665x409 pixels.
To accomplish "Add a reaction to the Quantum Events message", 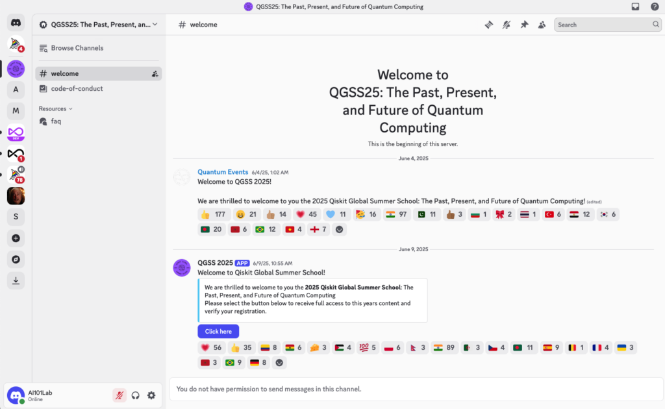I will (339, 229).
